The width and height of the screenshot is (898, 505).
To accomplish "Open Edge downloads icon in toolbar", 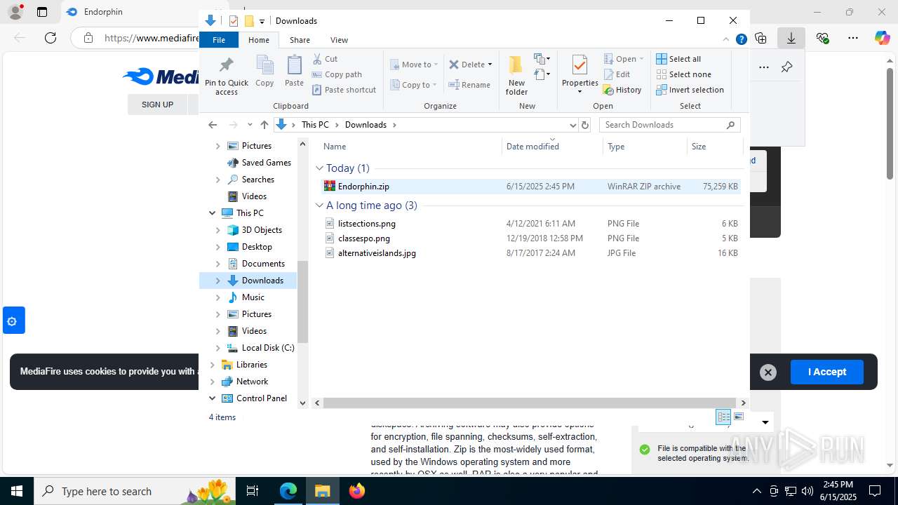I will tap(791, 38).
